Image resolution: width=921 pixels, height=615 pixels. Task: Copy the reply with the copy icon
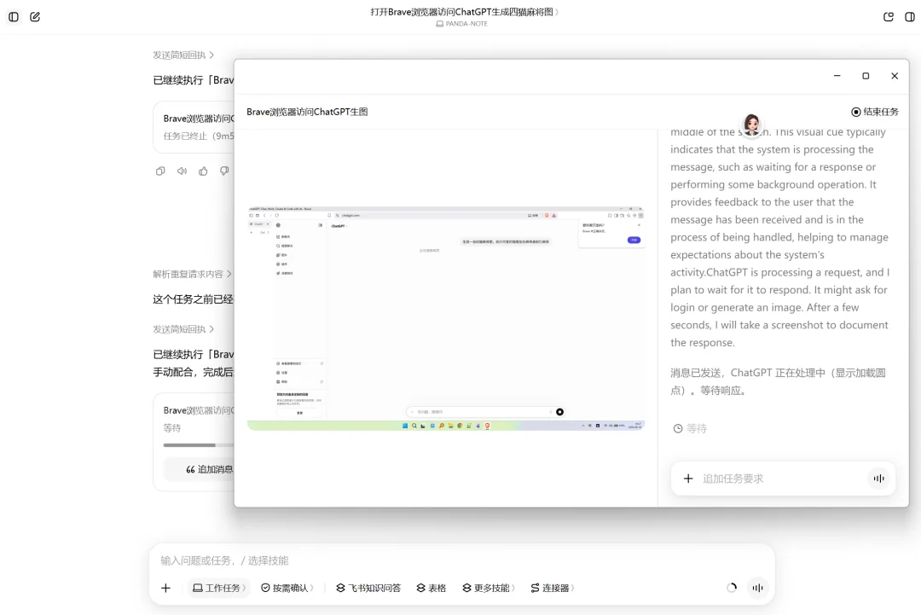160,171
